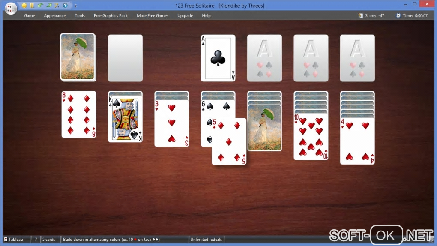Select the 3 of Hearts card
Image resolution: width=437 pixels, height=246 pixels.
[x=172, y=123]
